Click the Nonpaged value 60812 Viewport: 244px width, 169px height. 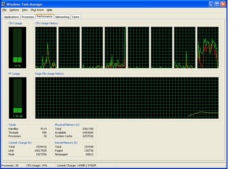[90, 154]
